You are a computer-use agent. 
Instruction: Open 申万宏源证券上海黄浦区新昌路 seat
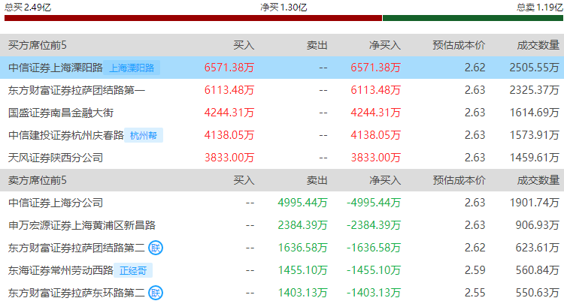[x=82, y=225]
